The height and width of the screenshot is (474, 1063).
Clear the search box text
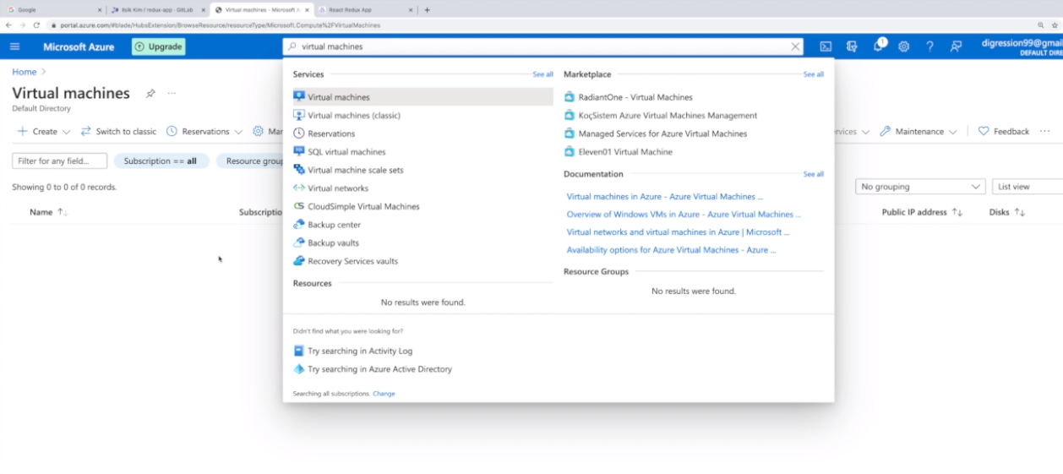(x=795, y=46)
